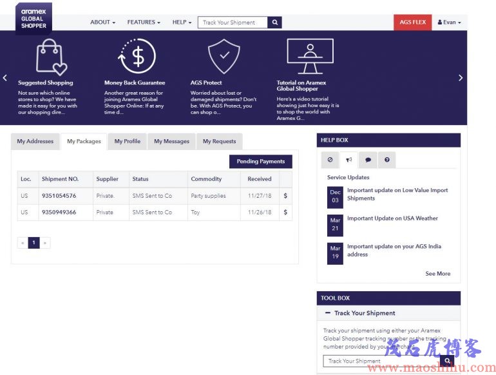Click the header Track Your Shipment field
Viewport: 496px width, 375px height.
point(233,23)
